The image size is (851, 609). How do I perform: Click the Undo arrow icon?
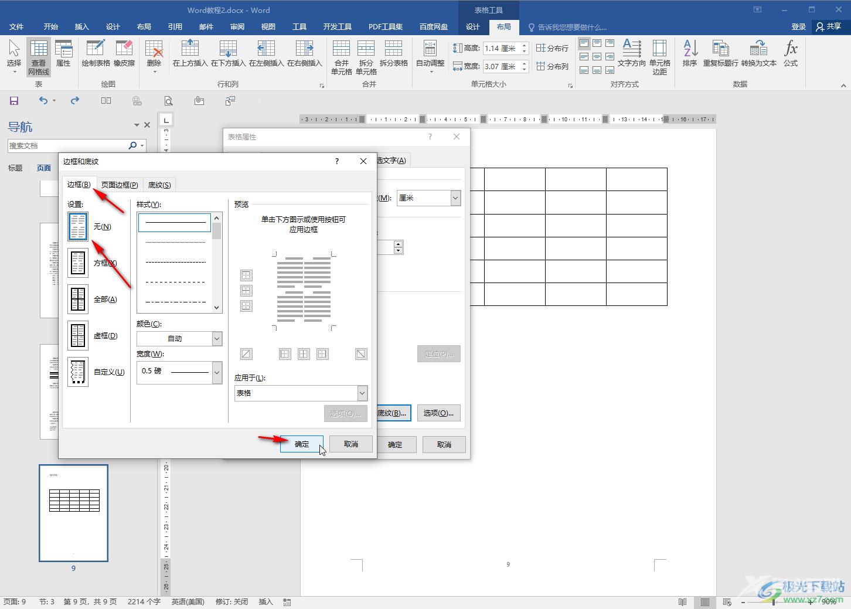[x=43, y=101]
